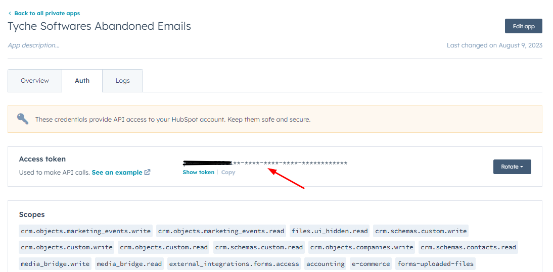
Task: Open the Rotate dropdown button
Action: click(512, 167)
